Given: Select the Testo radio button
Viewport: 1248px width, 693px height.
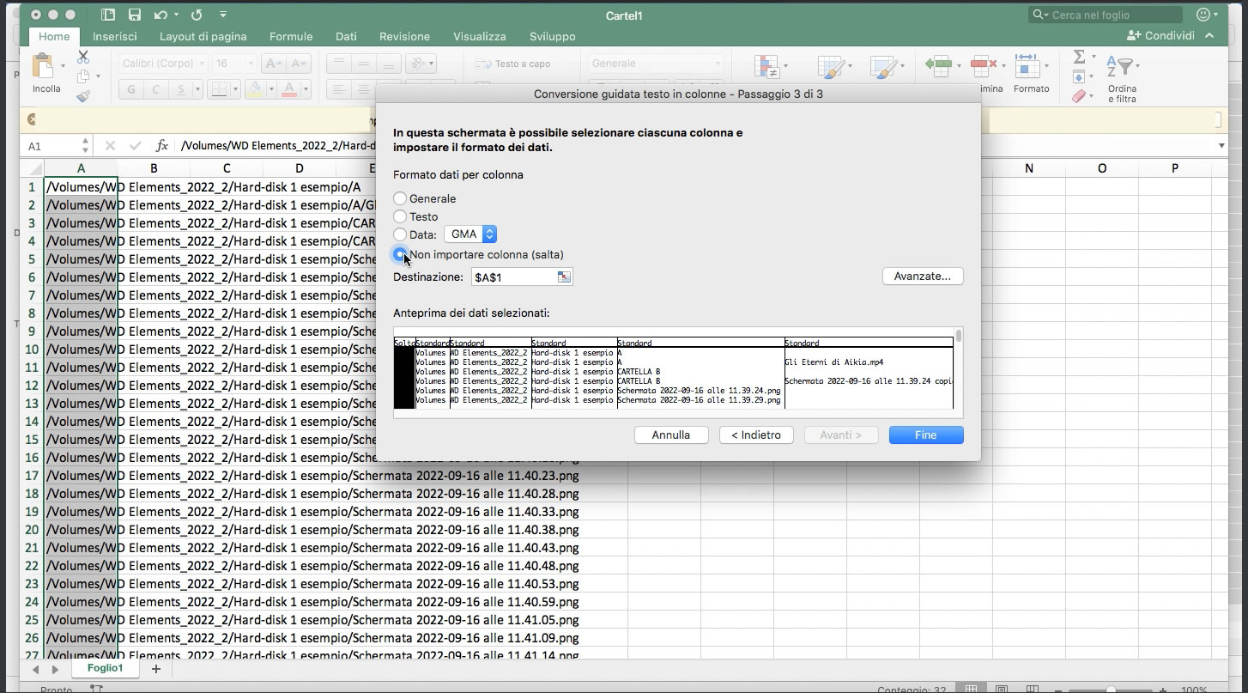Looking at the screenshot, I should click(x=400, y=216).
